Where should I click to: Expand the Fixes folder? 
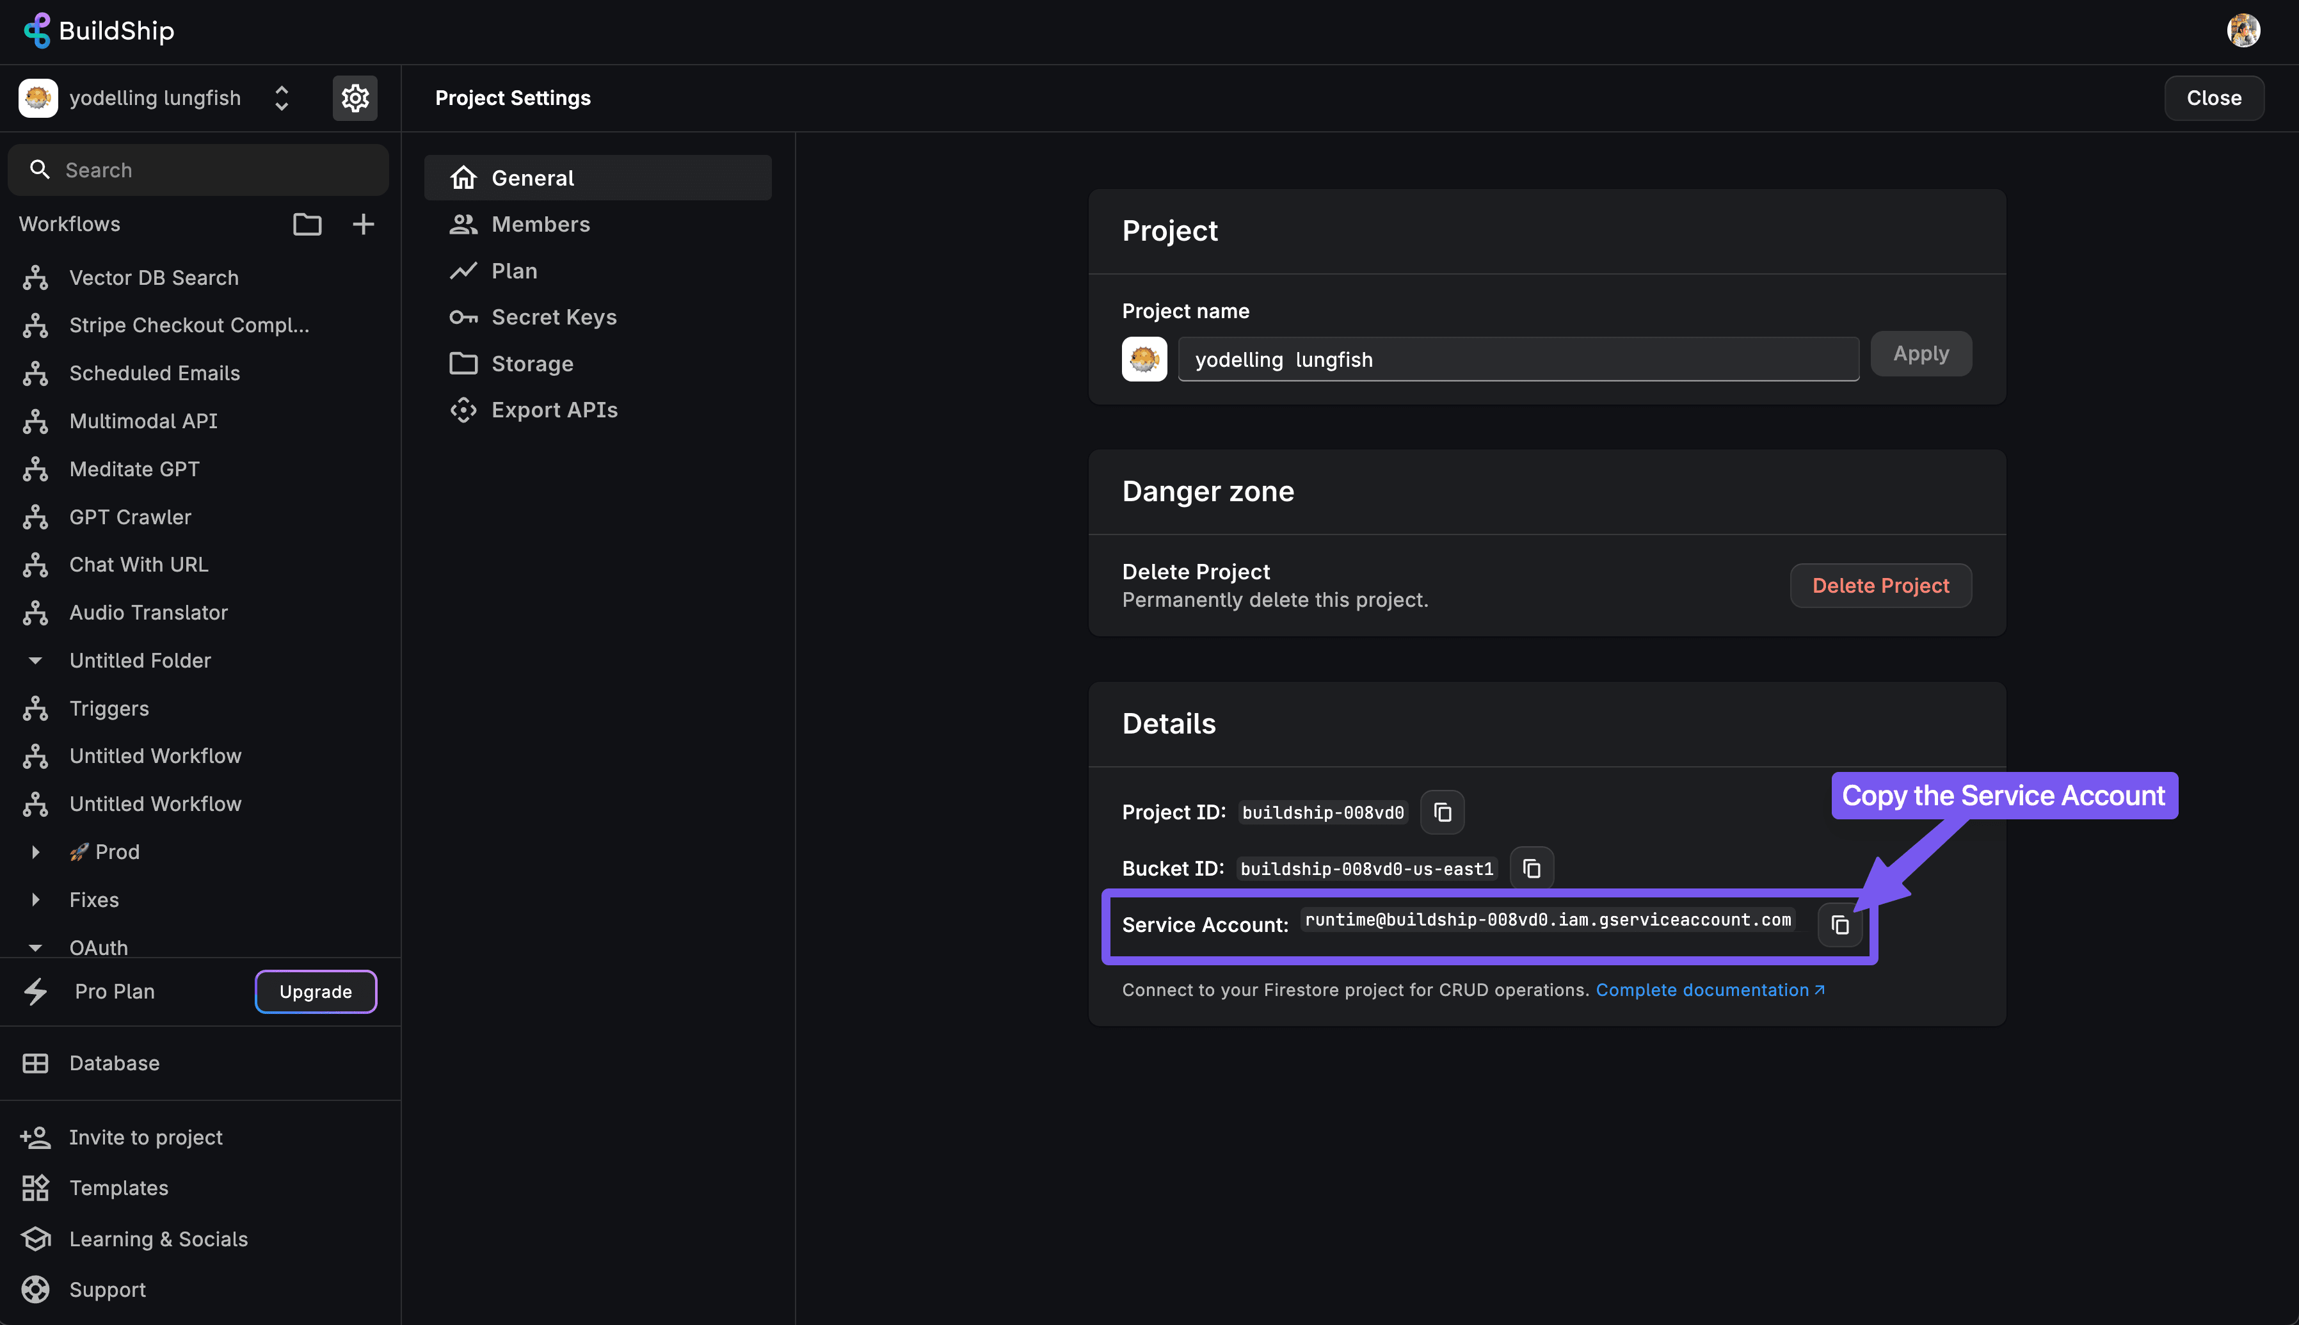click(36, 899)
